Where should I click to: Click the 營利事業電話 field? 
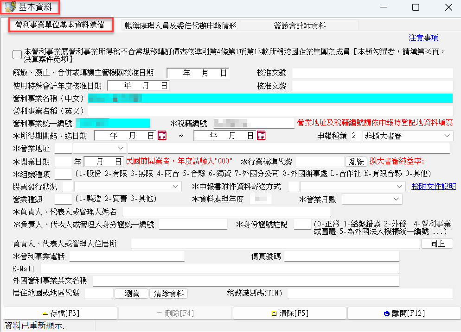pos(127,256)
